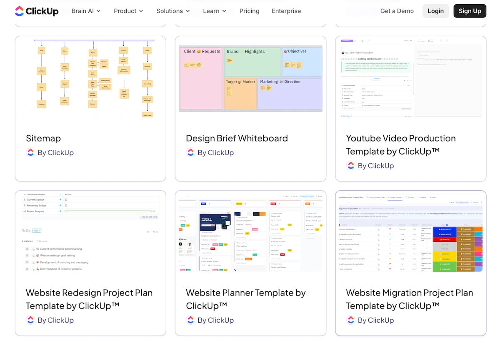
Task: Click orange Target Market section in whiteboard
Action: pyautogui.click(x=240, y=94)
